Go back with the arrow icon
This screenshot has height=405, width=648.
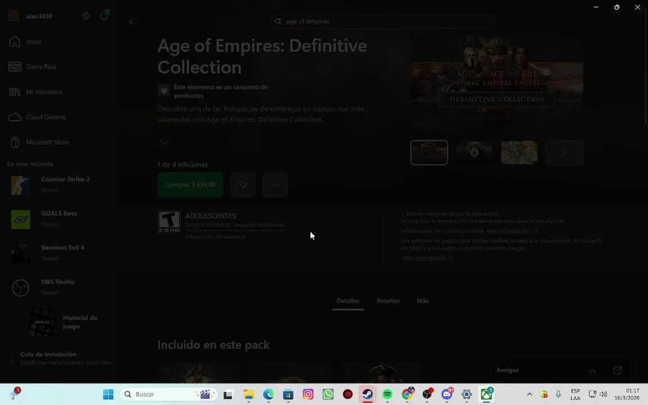click(x=131, y=21)
